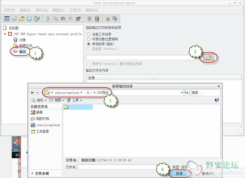The image size is (245, 178).
Task: Select Desktop 桌面 in common folders
Action: point(37,112)
